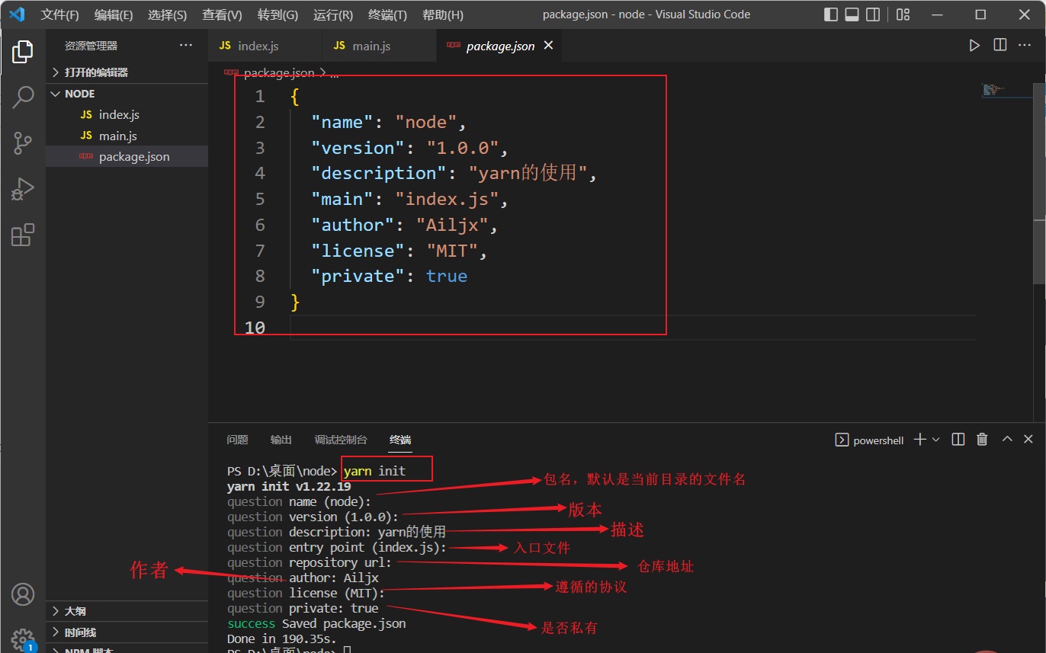Open the Run and Debug view
Viewport: 1046px width, 653px height.
click(x=23, y=189)
